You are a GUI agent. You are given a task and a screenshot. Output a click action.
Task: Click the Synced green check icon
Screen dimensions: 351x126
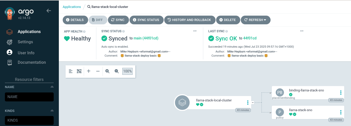pos(104,38)
